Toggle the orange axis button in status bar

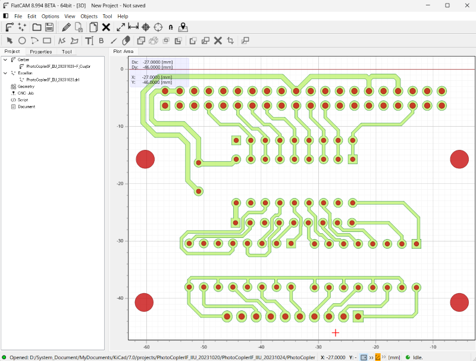click(378, 357)
